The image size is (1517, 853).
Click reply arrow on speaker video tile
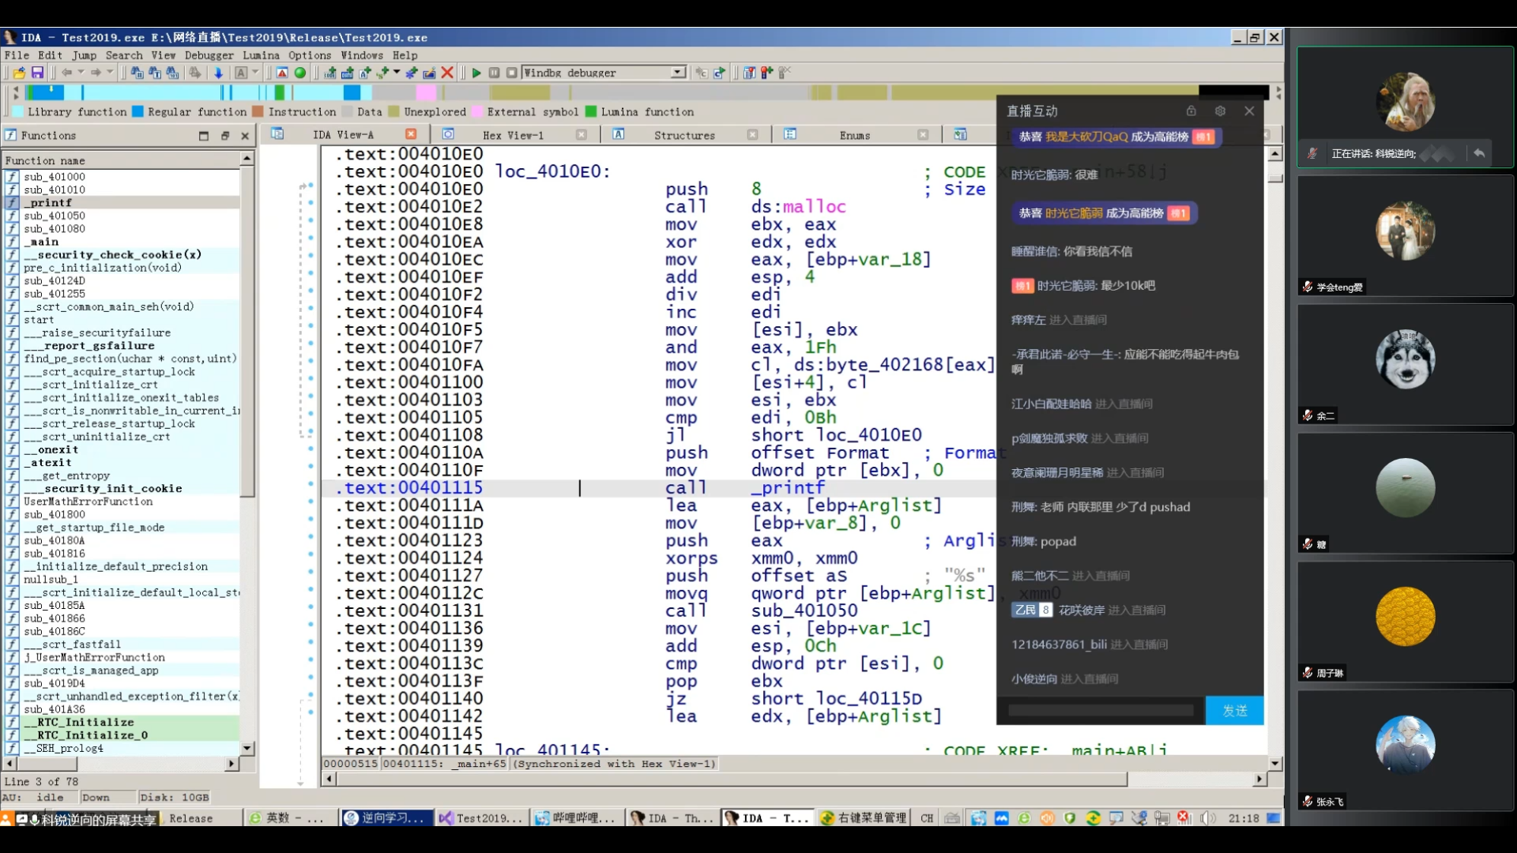coord(1479,153)
